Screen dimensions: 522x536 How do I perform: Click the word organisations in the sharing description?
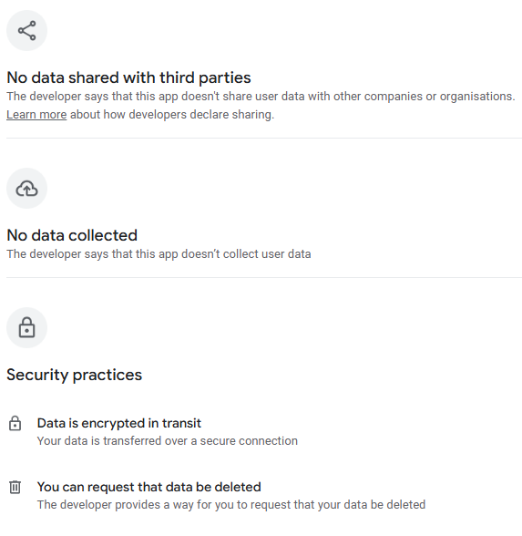point(477,97)
